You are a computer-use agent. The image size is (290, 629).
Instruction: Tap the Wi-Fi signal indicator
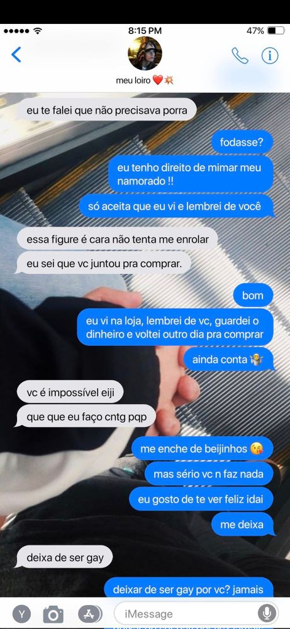pos(38,30)
